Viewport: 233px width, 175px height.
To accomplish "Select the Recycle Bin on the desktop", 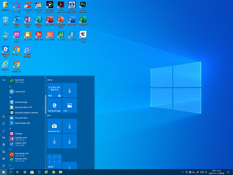I will click(x=6, y=21).
